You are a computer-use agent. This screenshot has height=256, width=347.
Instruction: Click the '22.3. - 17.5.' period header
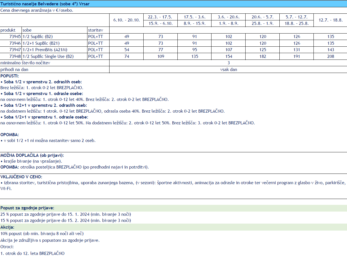(x=160, y=17)
